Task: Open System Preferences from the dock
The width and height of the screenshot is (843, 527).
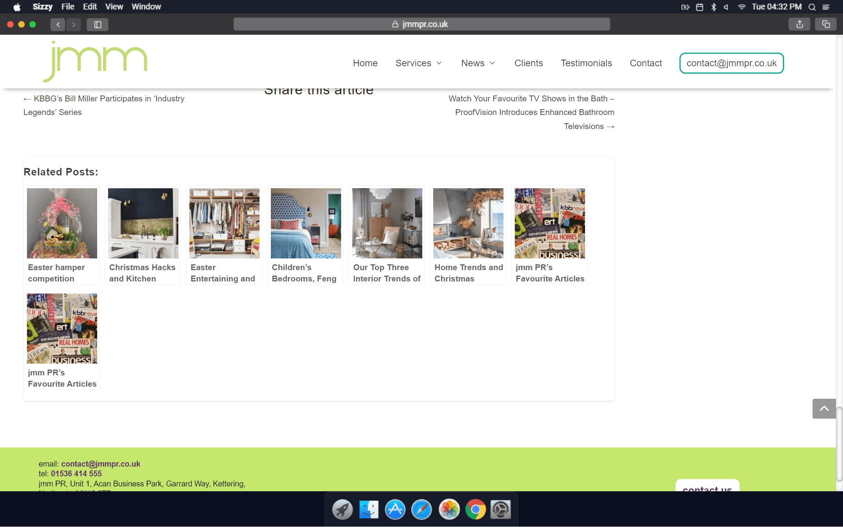Action: (501, 509)
